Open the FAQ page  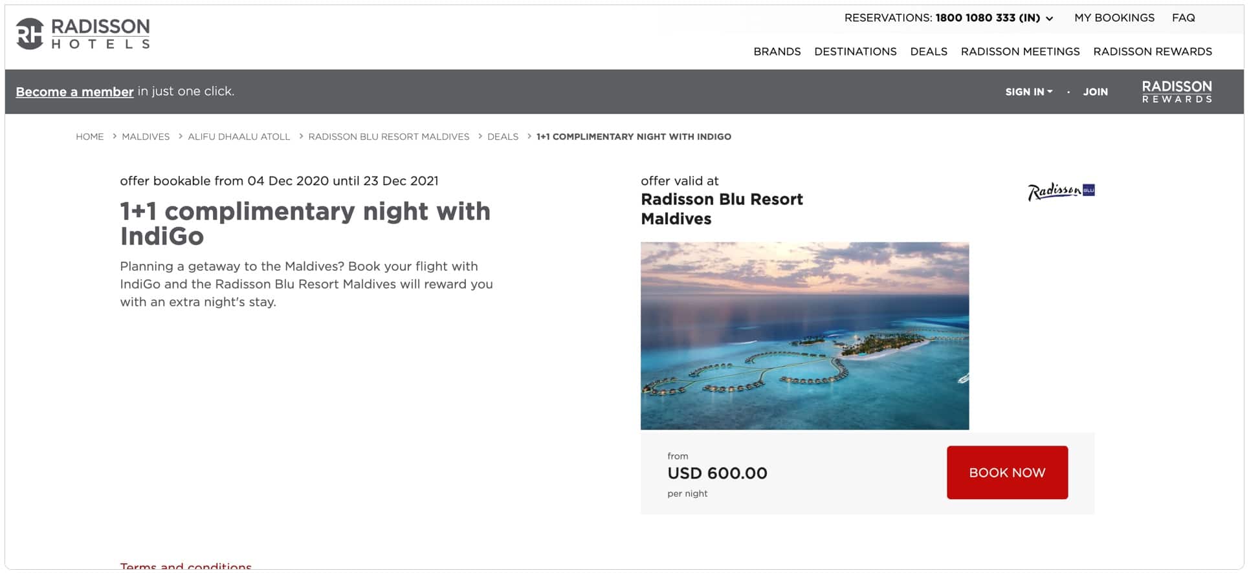point(1183,17)
